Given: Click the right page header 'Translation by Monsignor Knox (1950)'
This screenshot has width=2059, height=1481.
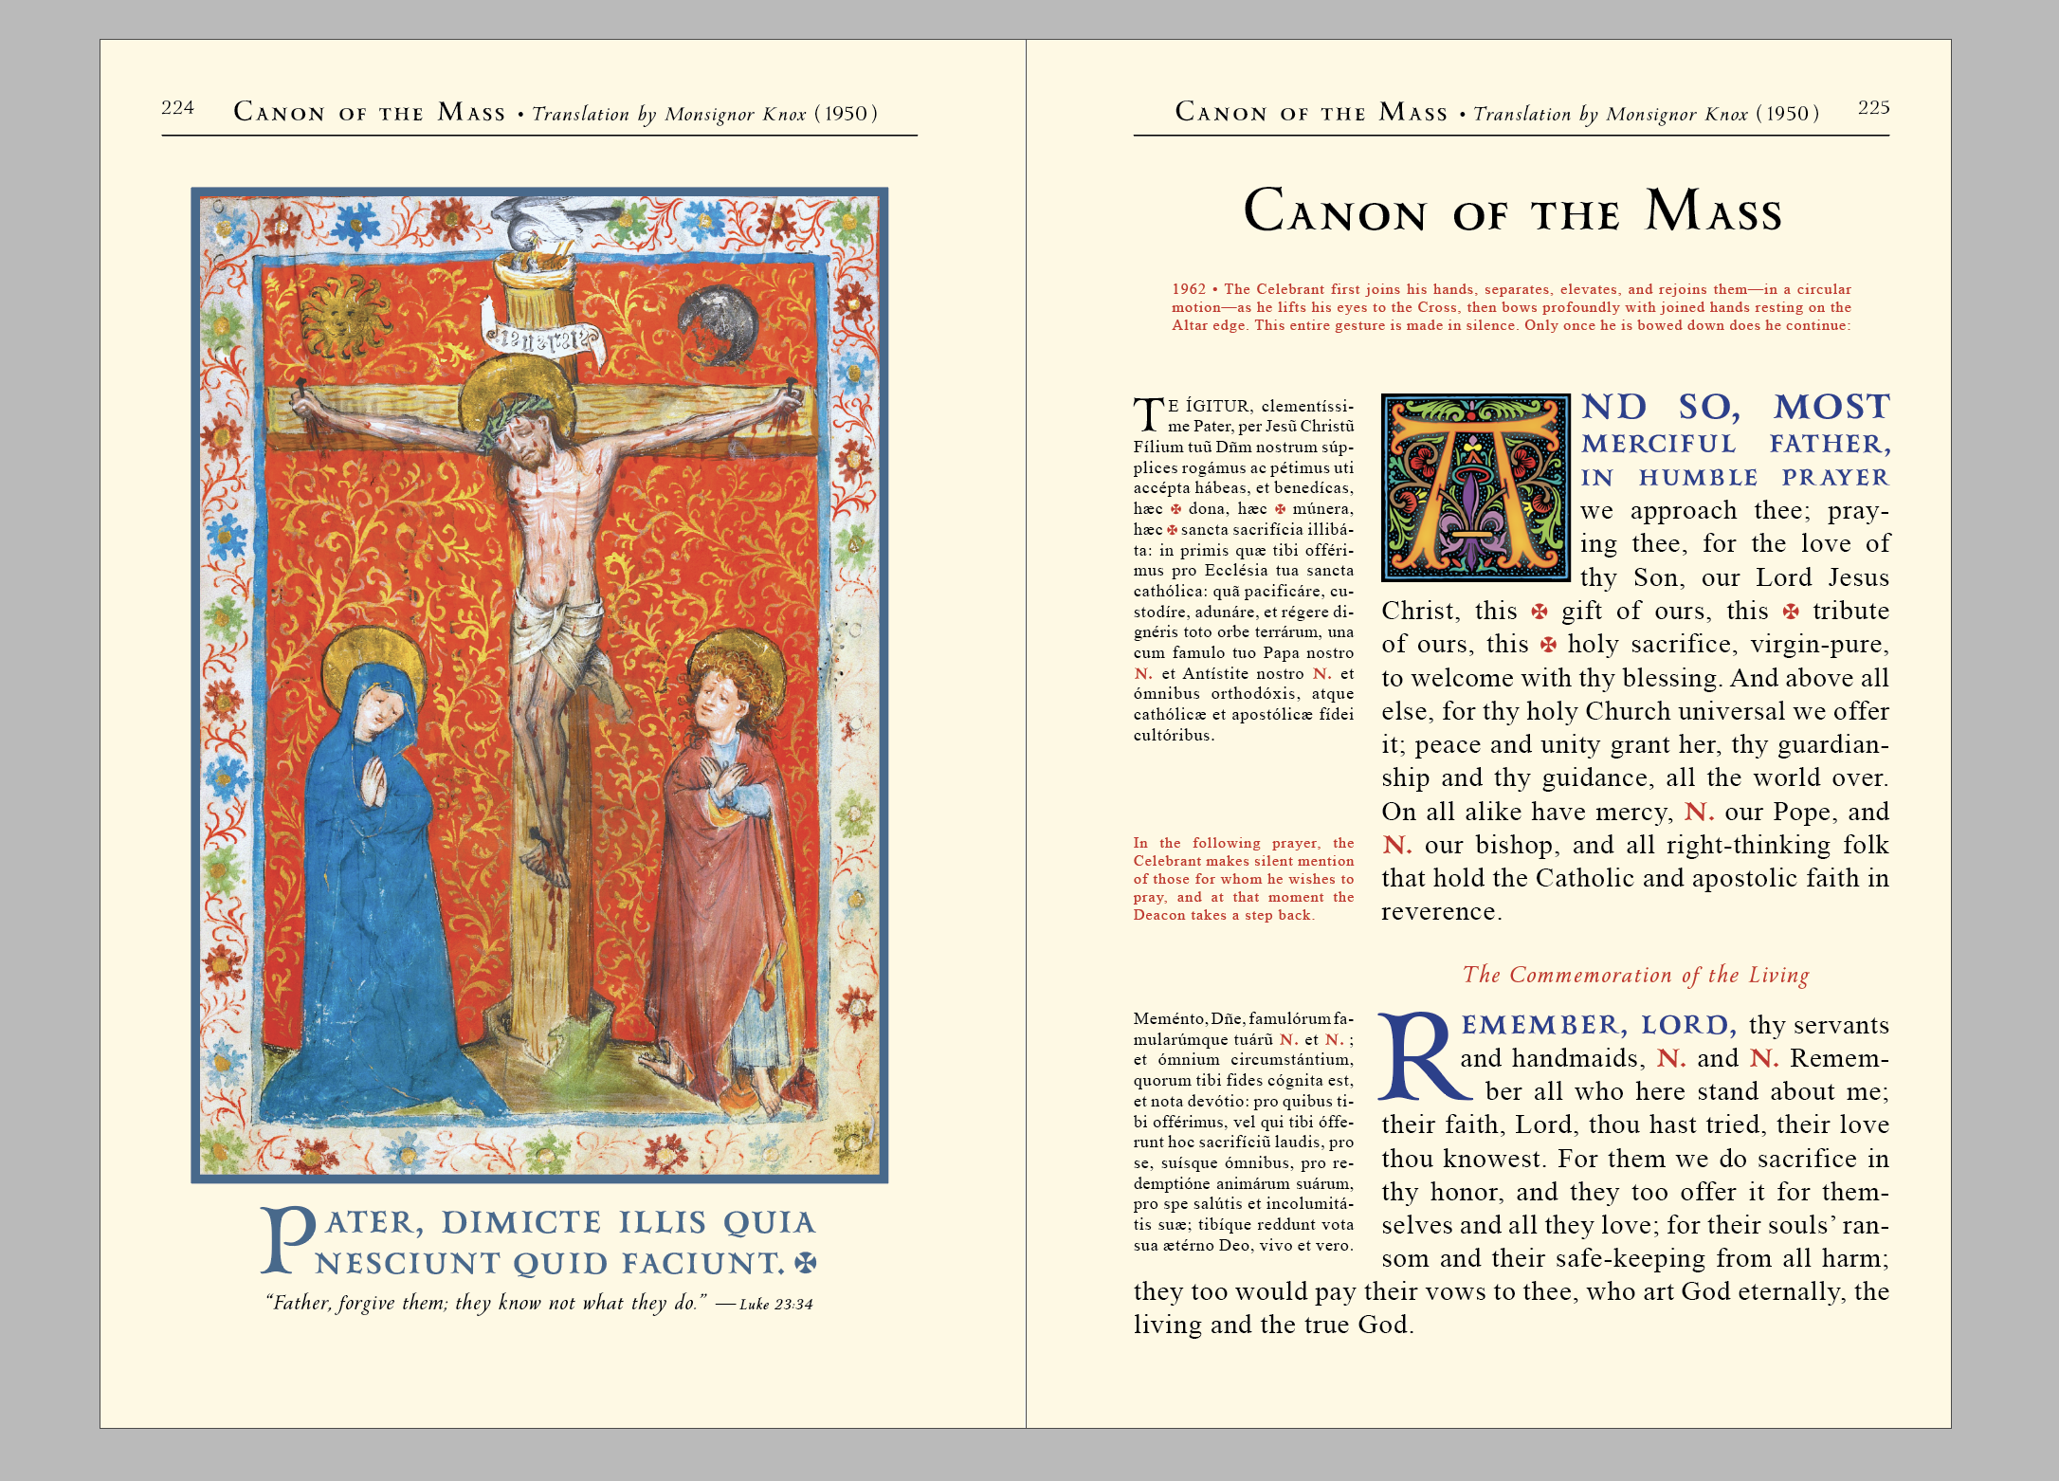Looking at the screenshot, I should 1647,114.
